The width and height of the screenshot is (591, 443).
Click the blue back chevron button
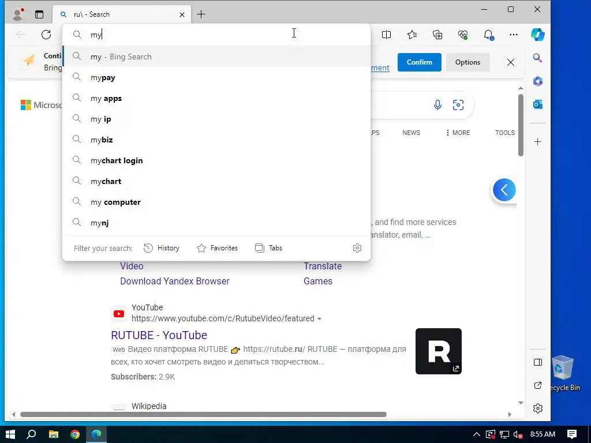pyautogui.click(x=504, y=190)
